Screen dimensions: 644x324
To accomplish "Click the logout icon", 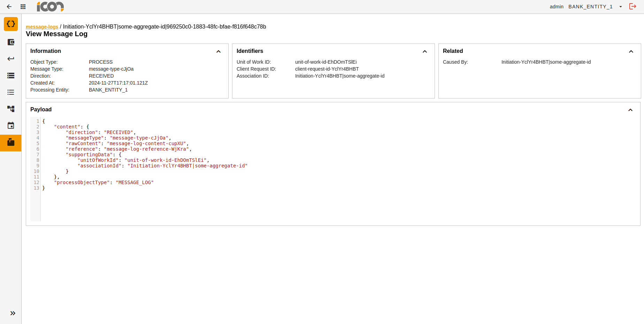I will pos(632,7).
